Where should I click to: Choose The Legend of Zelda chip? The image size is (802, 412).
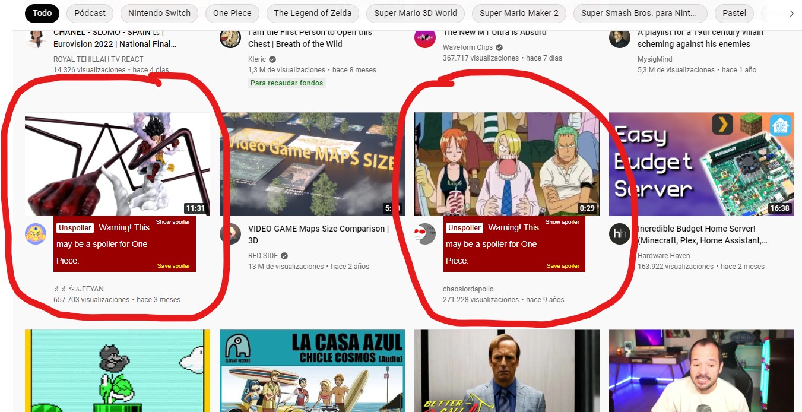point(313,13)
